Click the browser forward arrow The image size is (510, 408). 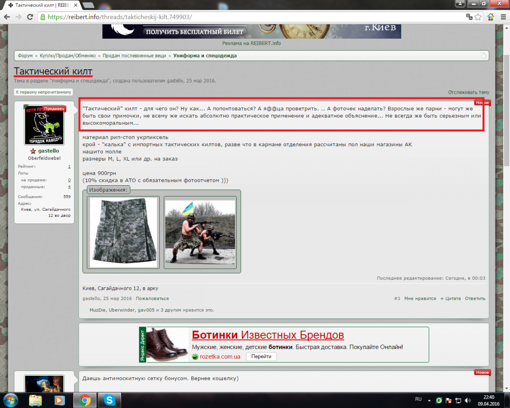point(18,17)
